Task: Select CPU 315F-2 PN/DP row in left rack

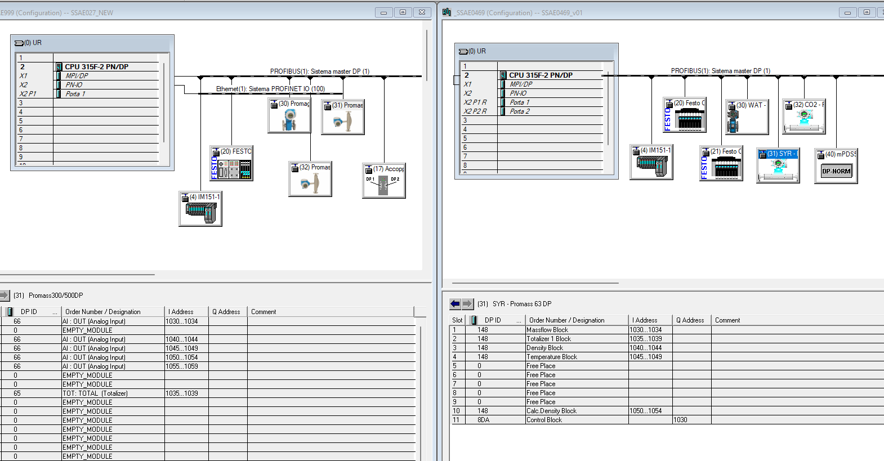Action: click(x=88, y=66)
